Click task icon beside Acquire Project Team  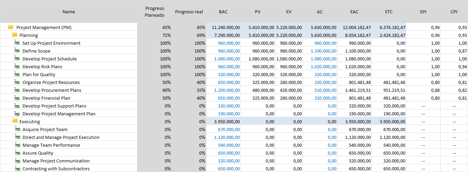17,129
